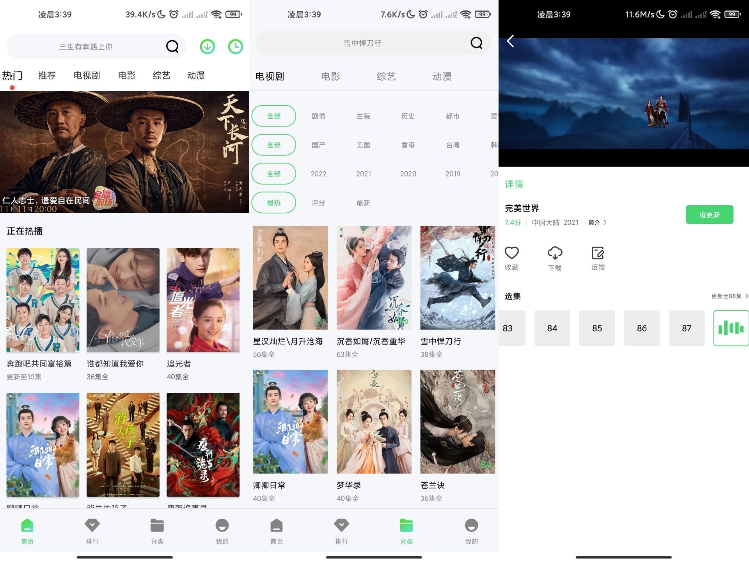749x562 pixels.
Task: Select the 全部 genre filter chip
Action: tap(274, 116)
